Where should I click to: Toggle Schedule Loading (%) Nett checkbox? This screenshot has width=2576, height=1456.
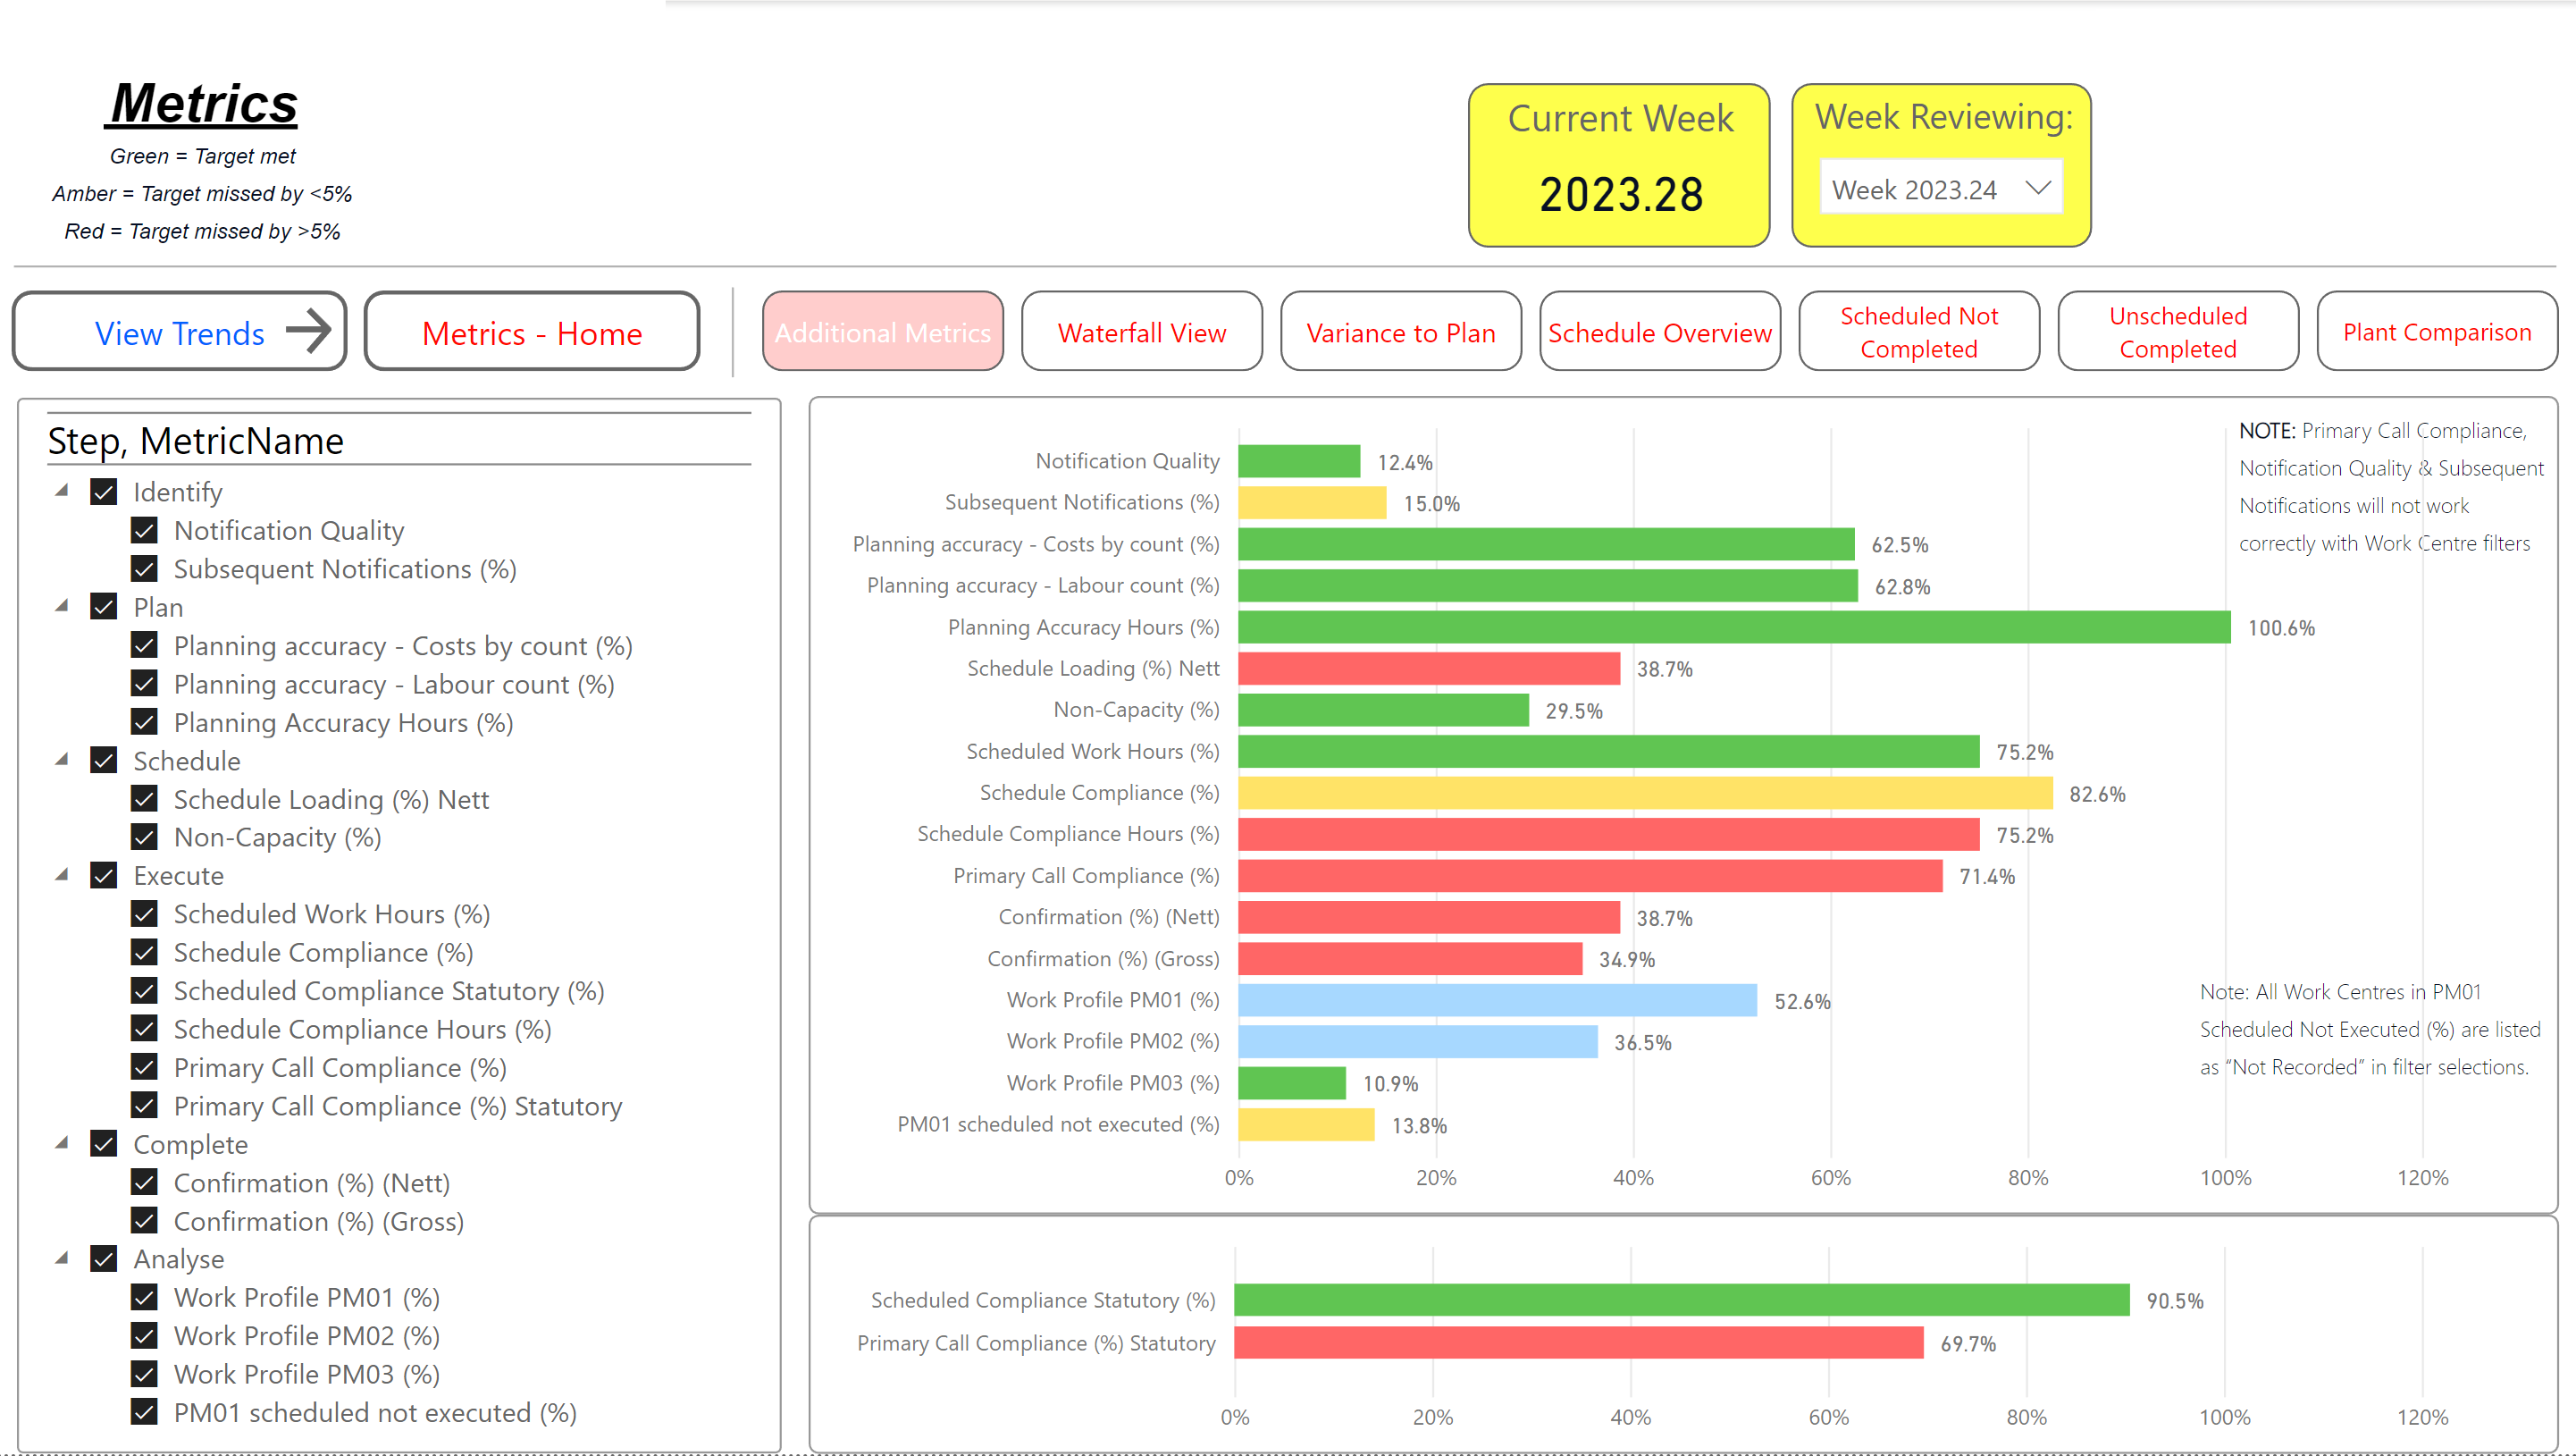144,798
